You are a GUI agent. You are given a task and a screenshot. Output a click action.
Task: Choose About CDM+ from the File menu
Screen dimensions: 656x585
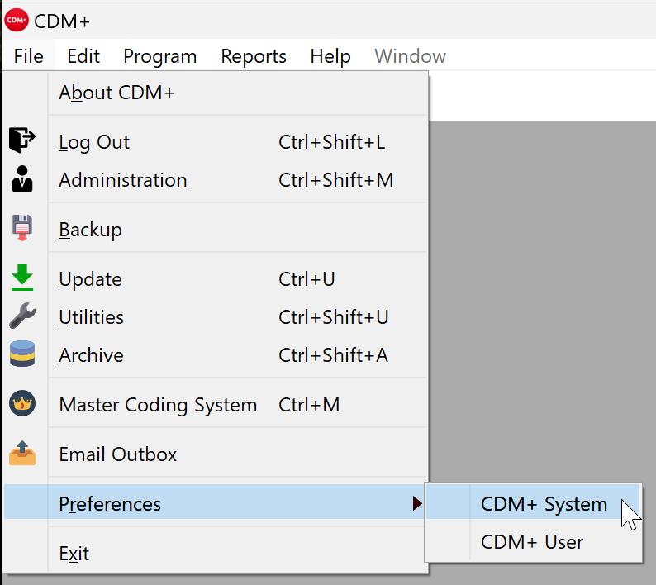[x=116, y=93]
